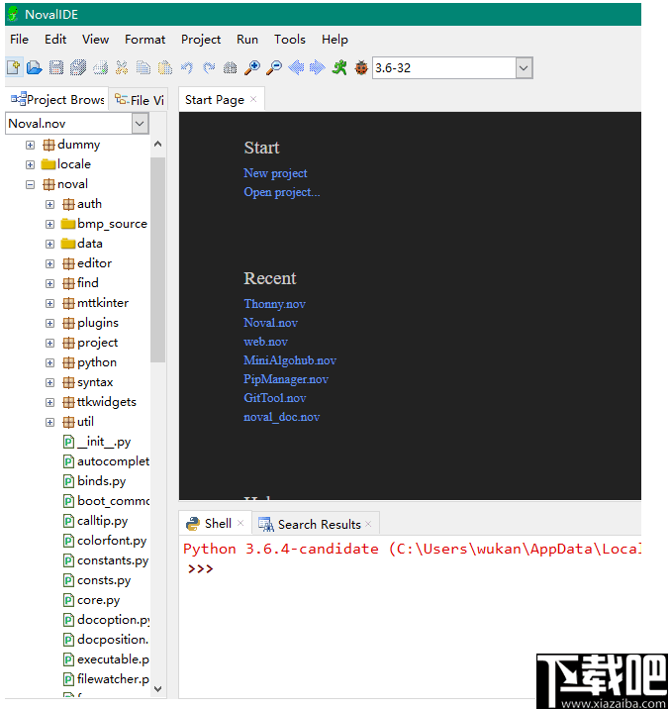
Task: Open recent project Thonny.nov
Action: (x=275, y=304)
